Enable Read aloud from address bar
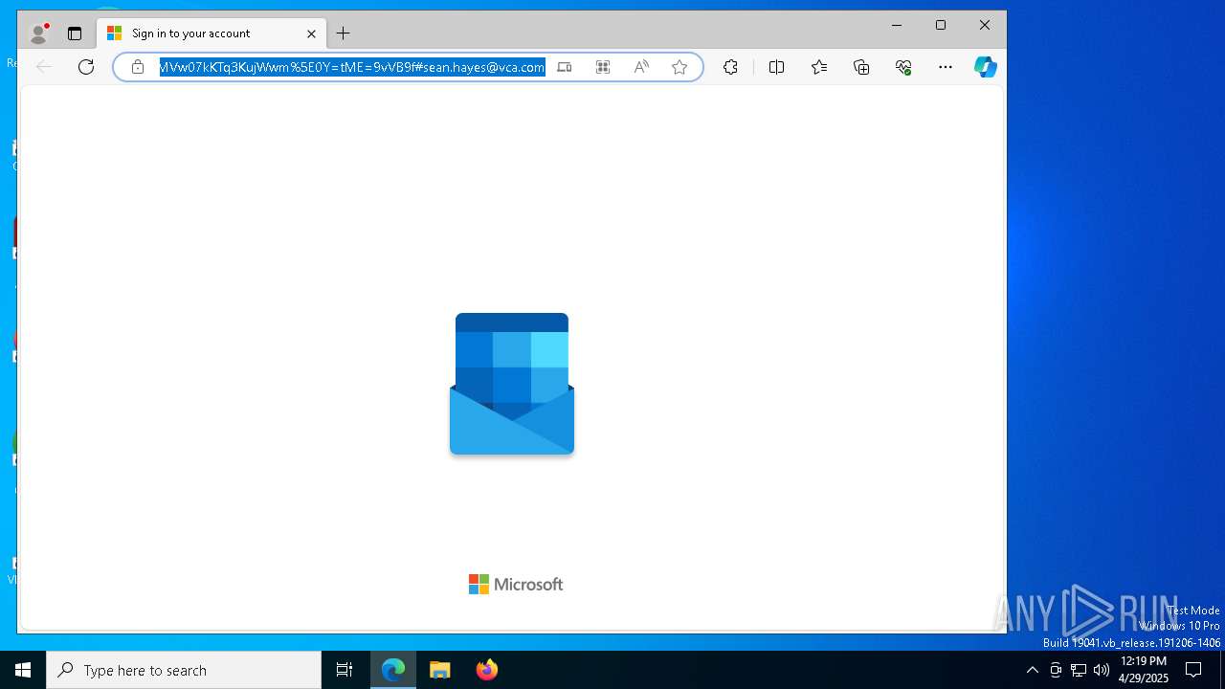Screen dimensions: 1225x689 [x=641, y=67]
